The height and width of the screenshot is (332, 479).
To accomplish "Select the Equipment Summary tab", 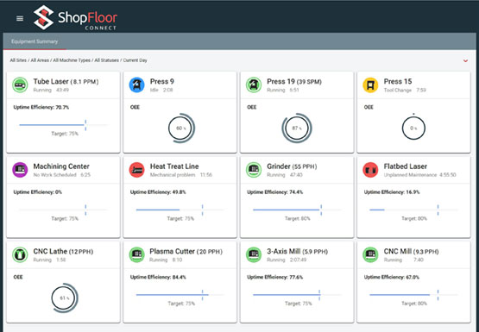I will pos(35,41).
